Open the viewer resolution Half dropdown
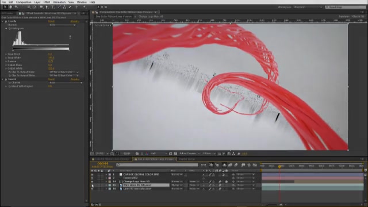Screen dimensions: 368x207 click(x=159, y=154)
